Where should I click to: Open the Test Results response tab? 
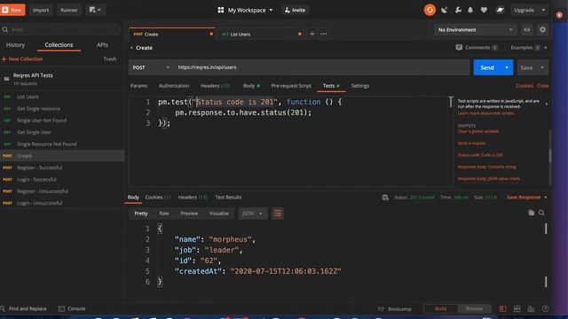click(x=228, y=197)
